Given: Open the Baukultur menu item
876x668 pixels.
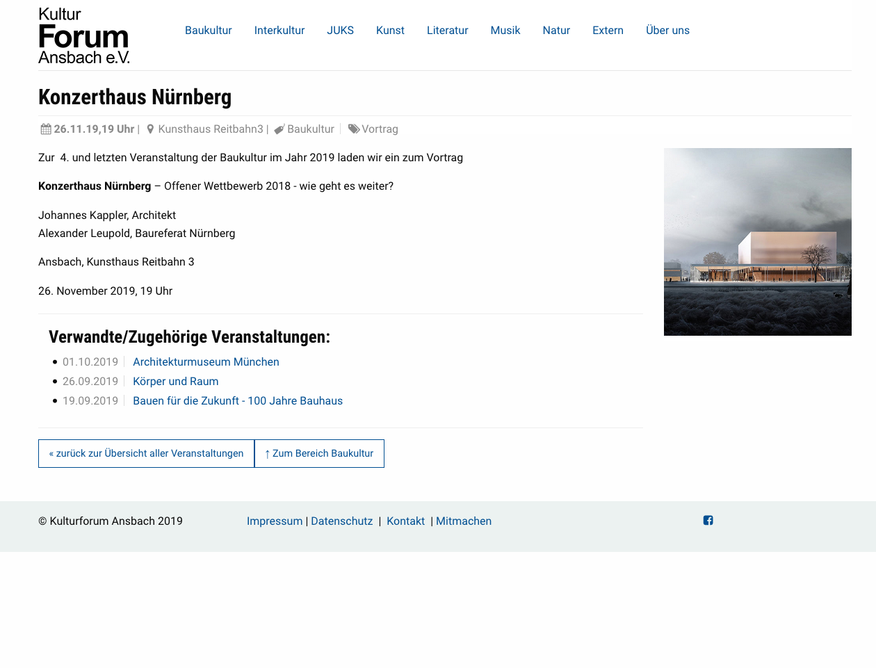Looking at the screenshot, I should (208, 30).
